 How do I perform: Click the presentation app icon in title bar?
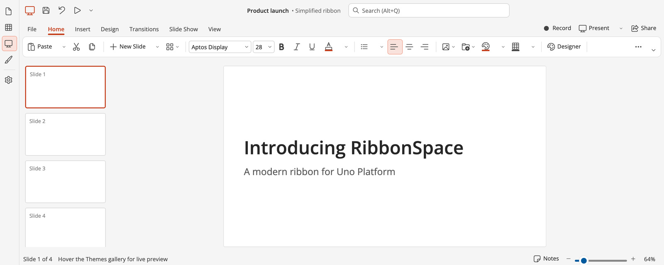coord(30,10)
